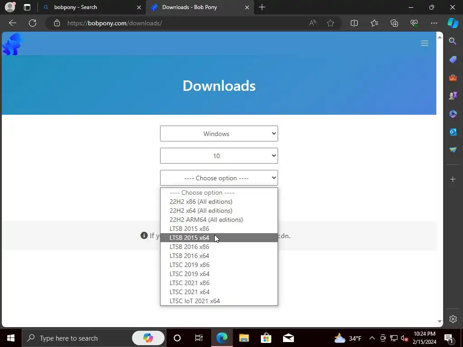This screenshot has width=463, height=347.
Task: Open the profile avatar
Action: pos(10,7)
